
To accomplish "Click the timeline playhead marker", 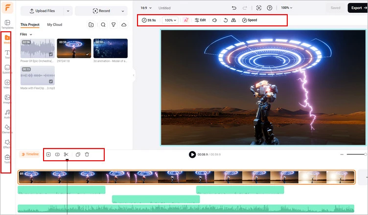I will pos(67,160).
